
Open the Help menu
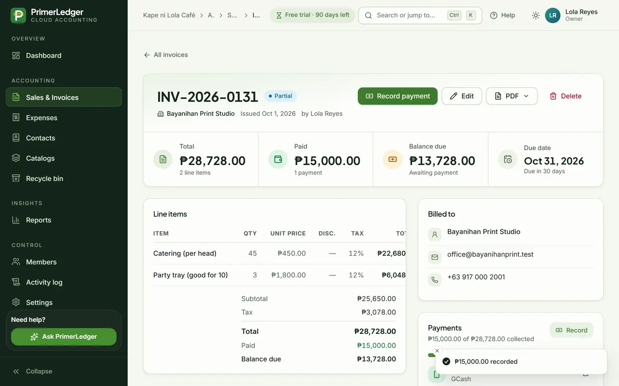(502, 15)
